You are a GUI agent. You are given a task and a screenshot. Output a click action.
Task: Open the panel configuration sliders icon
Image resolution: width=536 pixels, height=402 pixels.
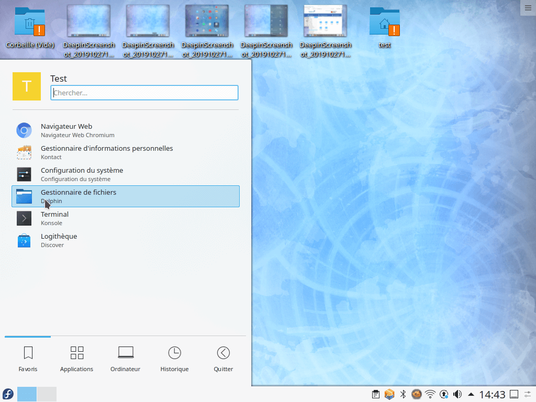(528, 395)
